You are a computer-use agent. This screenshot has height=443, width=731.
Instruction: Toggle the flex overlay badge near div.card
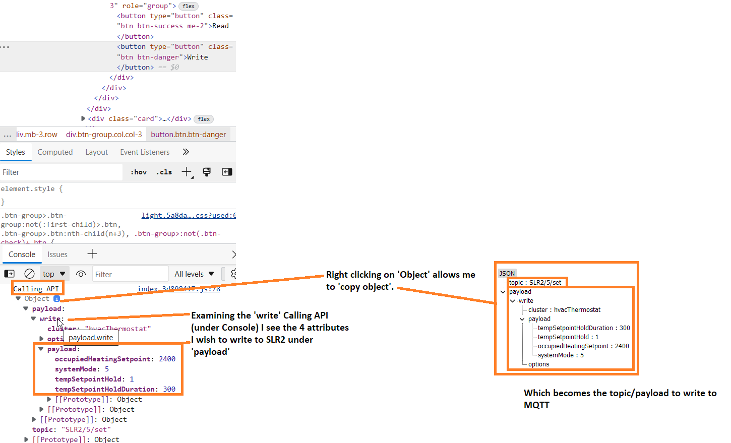[203, 119]
